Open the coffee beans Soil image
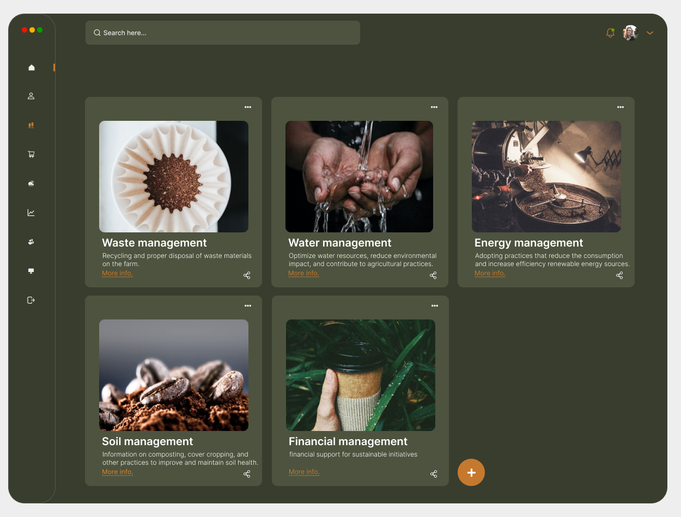 click(x=174, y=375)
